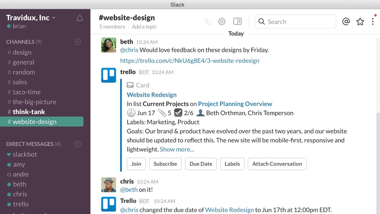380x214 pixels.
Task: Click the 10:24 AM timestamp on chris's message
Action: (x=147, y=182)
